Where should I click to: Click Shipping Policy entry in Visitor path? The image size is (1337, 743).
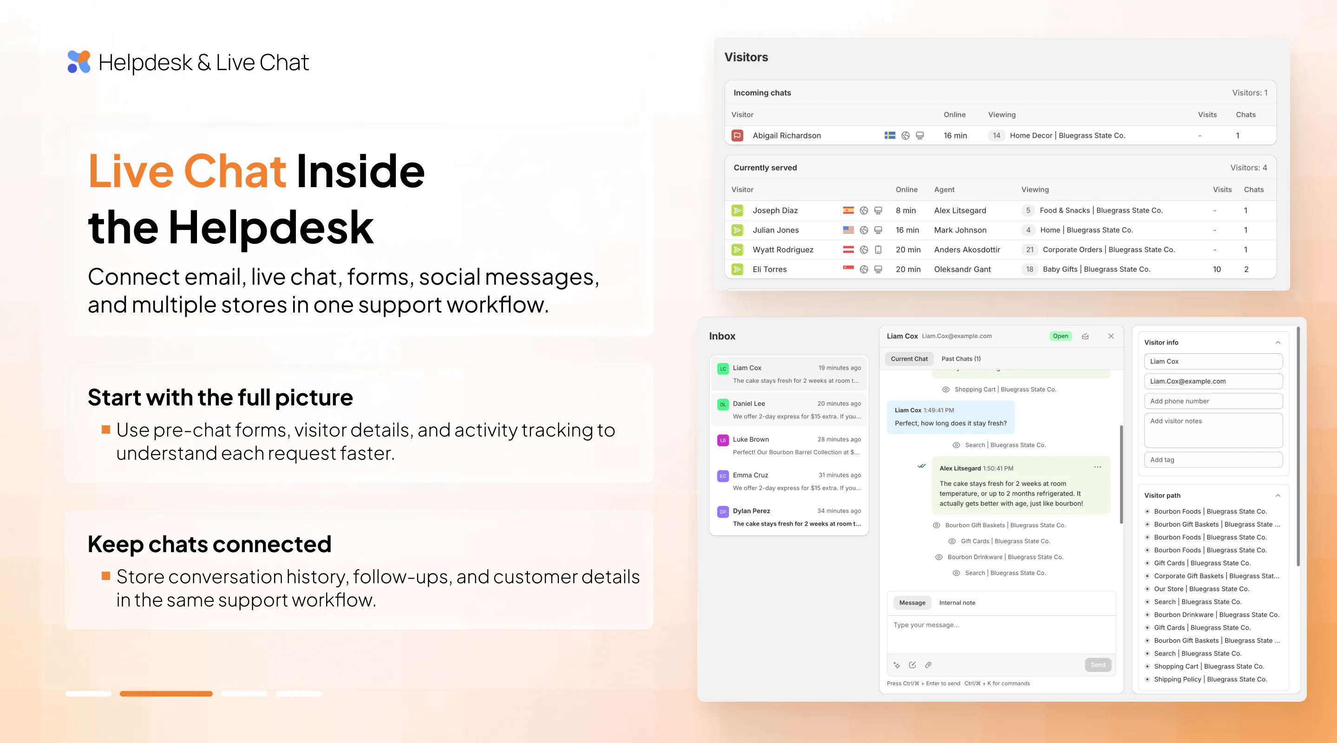click(x=1210, y=679)
